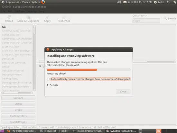
Task: Switch to the setup.txt gedit window
Action: tap(54, 131)
